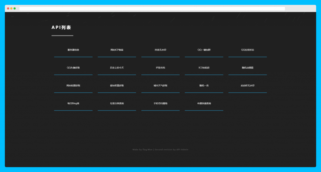The height and width of the screenshot is (172, 321).
Task: Go to the 城市天气获取 API
Action: tap(160, 85)
